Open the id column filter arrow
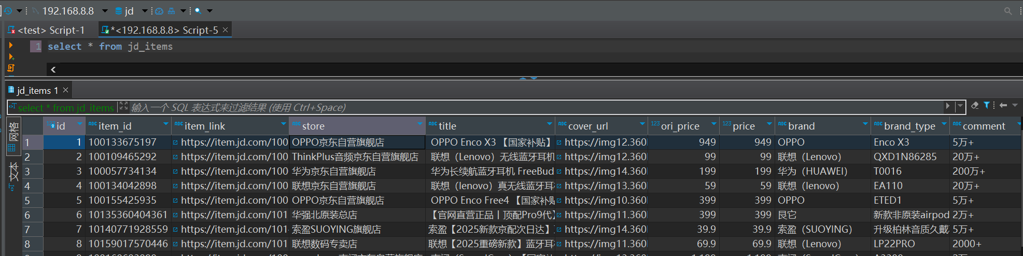This screenshot has height=256, width=1023. coord(80,124)
